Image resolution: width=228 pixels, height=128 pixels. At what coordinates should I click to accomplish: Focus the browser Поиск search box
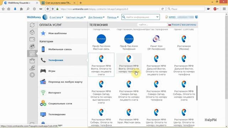click(x=186, y=9)
